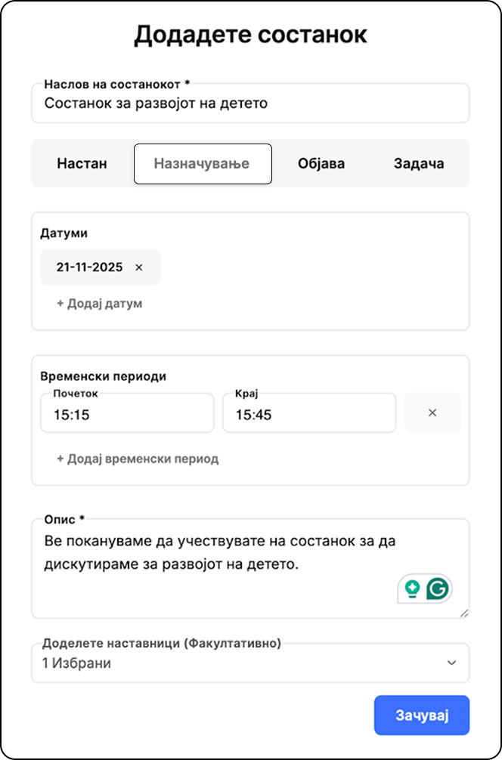502x760 pixels.
Task: Click the Почеток start time field
Action: [127, 414]
